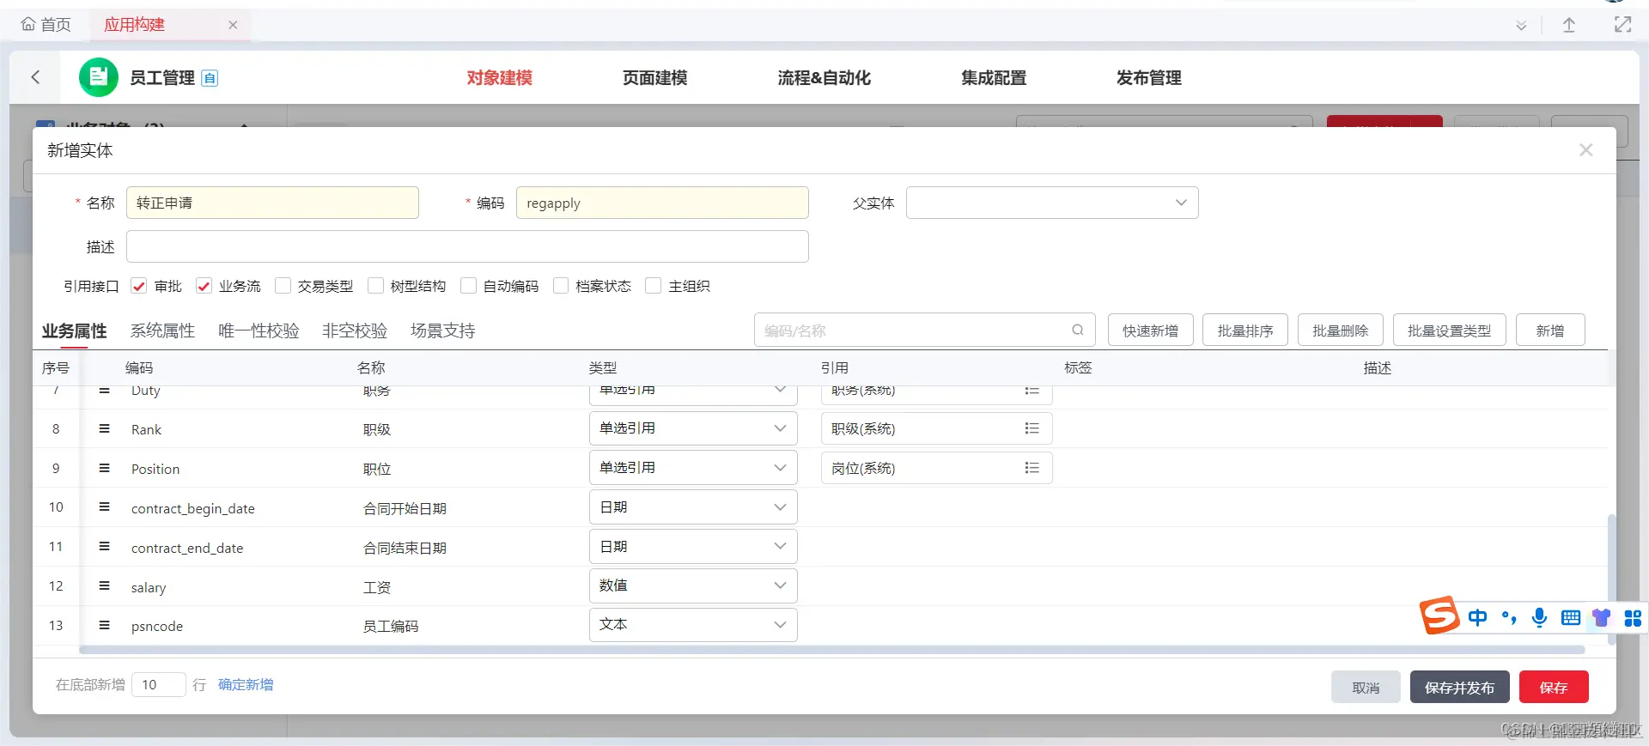This screenshot has width=1649, height=746.
Task: Click the 保存并发布 button
Action: pos(1459,688)
